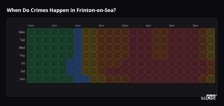Select the Saturday 9am heatmap cell
224x106 pixels.
point(101,71)
